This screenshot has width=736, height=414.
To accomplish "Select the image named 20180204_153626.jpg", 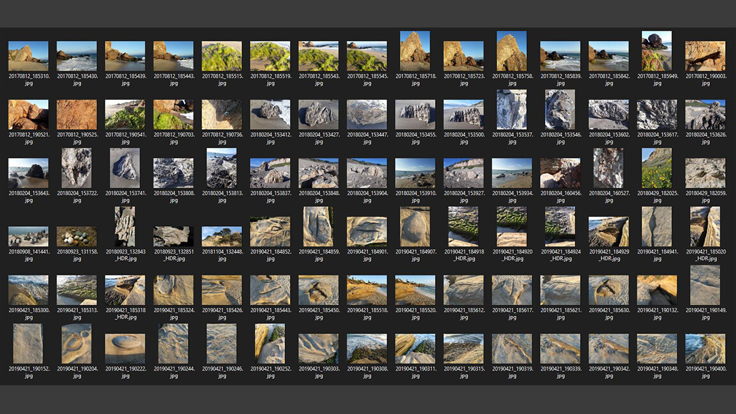I will pyautogui.click(x=705, y=114).
